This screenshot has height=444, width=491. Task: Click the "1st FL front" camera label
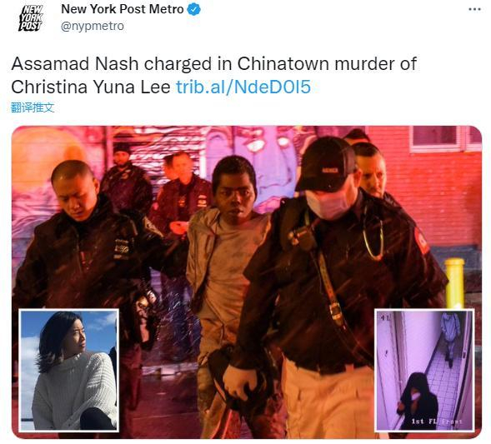pos(437,422)
